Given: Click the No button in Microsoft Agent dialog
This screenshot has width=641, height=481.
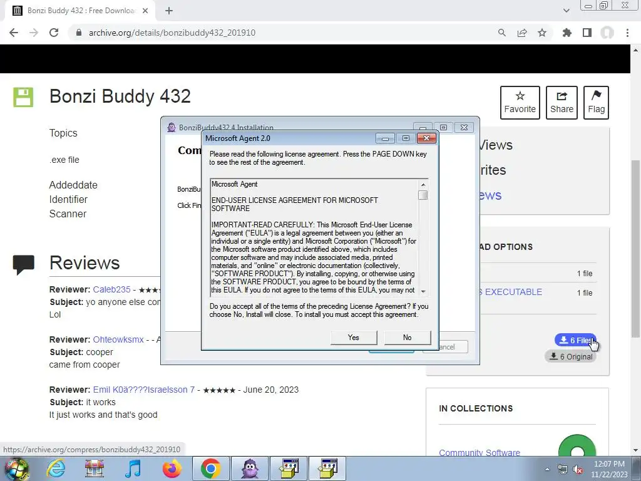Looking at the screenshot, I should point(407,338).
